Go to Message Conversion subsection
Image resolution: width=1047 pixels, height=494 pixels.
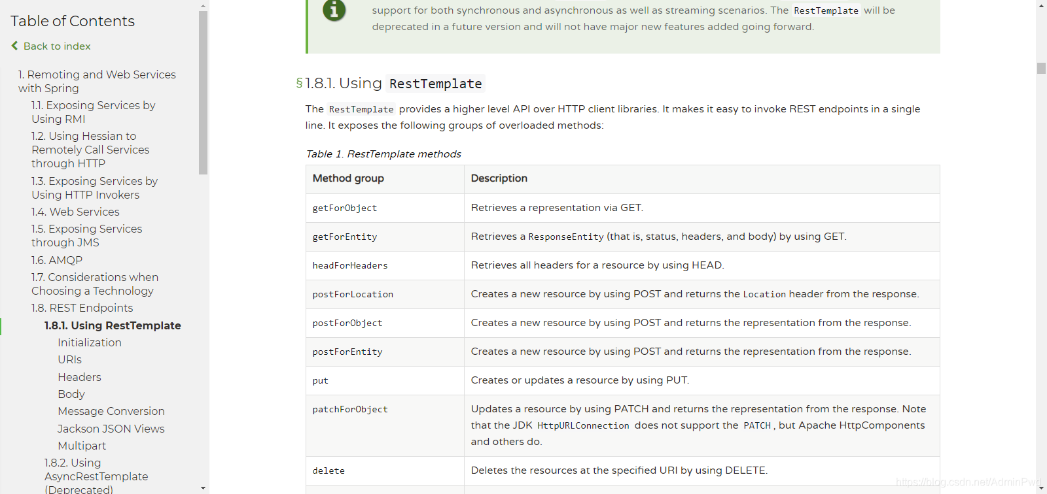[x=111, y=411]
